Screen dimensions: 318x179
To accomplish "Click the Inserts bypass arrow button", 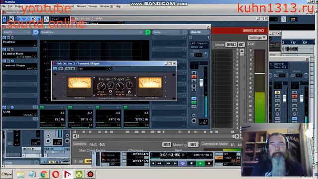I will 36,32.
